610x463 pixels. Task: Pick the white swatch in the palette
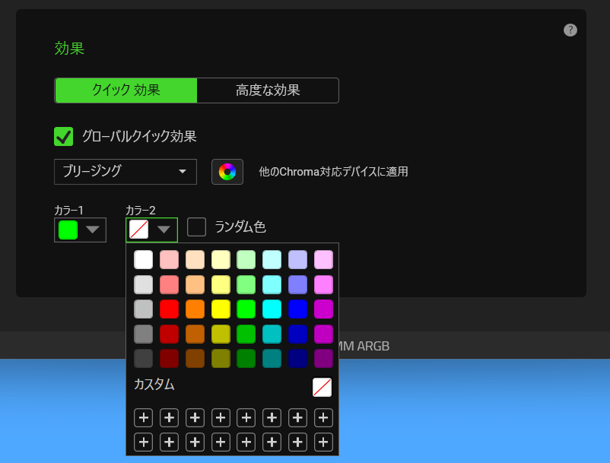pos(143,260)
